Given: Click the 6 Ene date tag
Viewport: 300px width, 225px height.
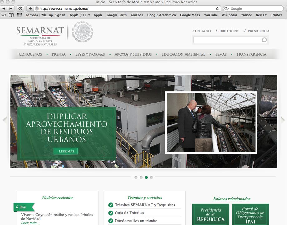Looking at the screenshot, I should click(24, 207).
